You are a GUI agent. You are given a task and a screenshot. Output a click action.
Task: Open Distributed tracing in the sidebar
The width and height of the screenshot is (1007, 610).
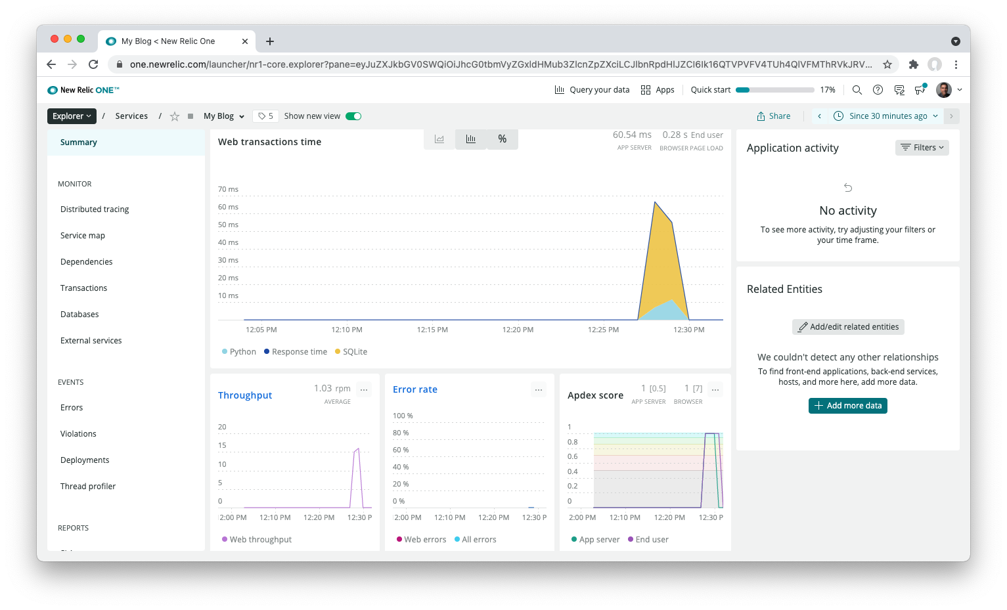pos(95,209)
